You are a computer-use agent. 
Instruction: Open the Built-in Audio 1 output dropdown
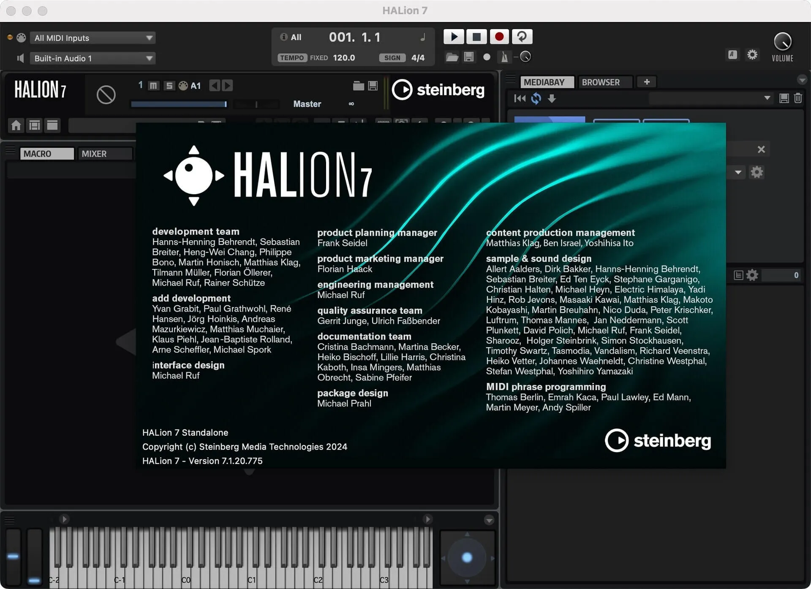pos(93,58)
